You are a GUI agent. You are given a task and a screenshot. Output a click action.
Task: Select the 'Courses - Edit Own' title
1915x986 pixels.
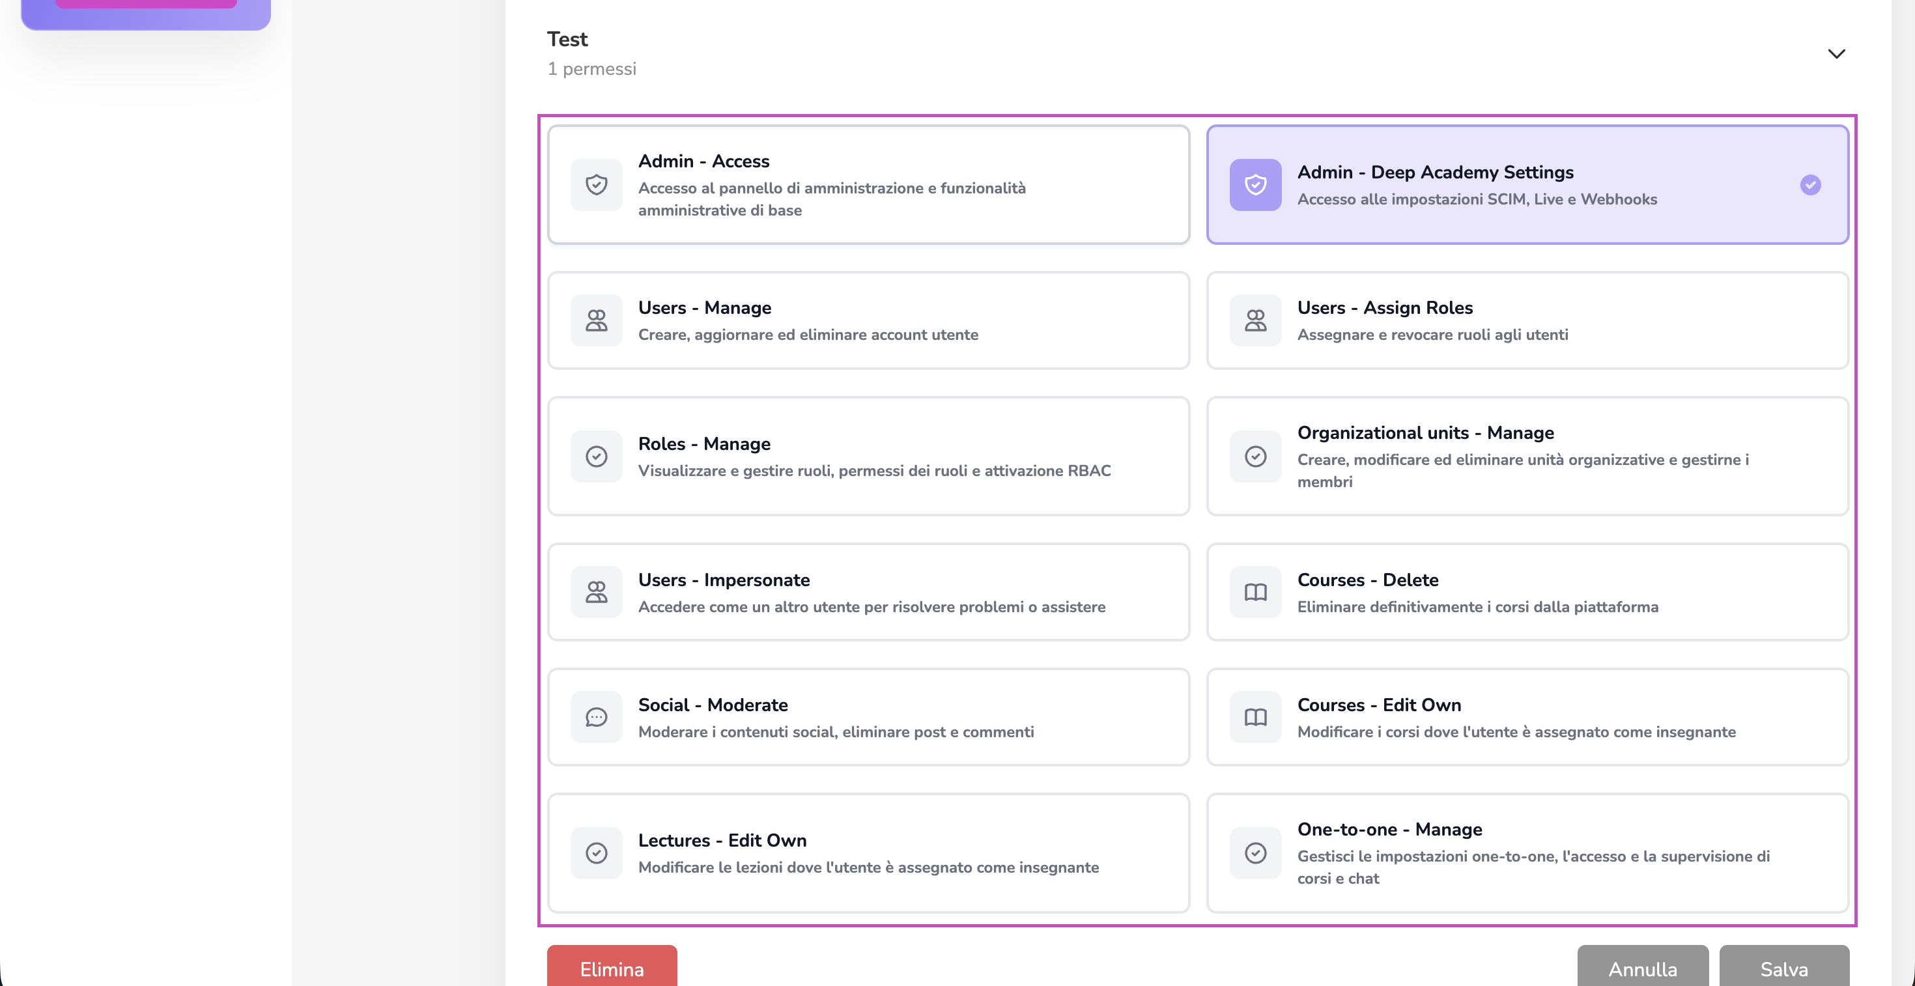click(1379, 705)
